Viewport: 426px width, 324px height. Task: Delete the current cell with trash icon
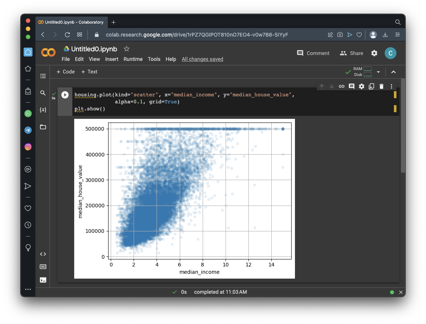click(x=381, y=86)
